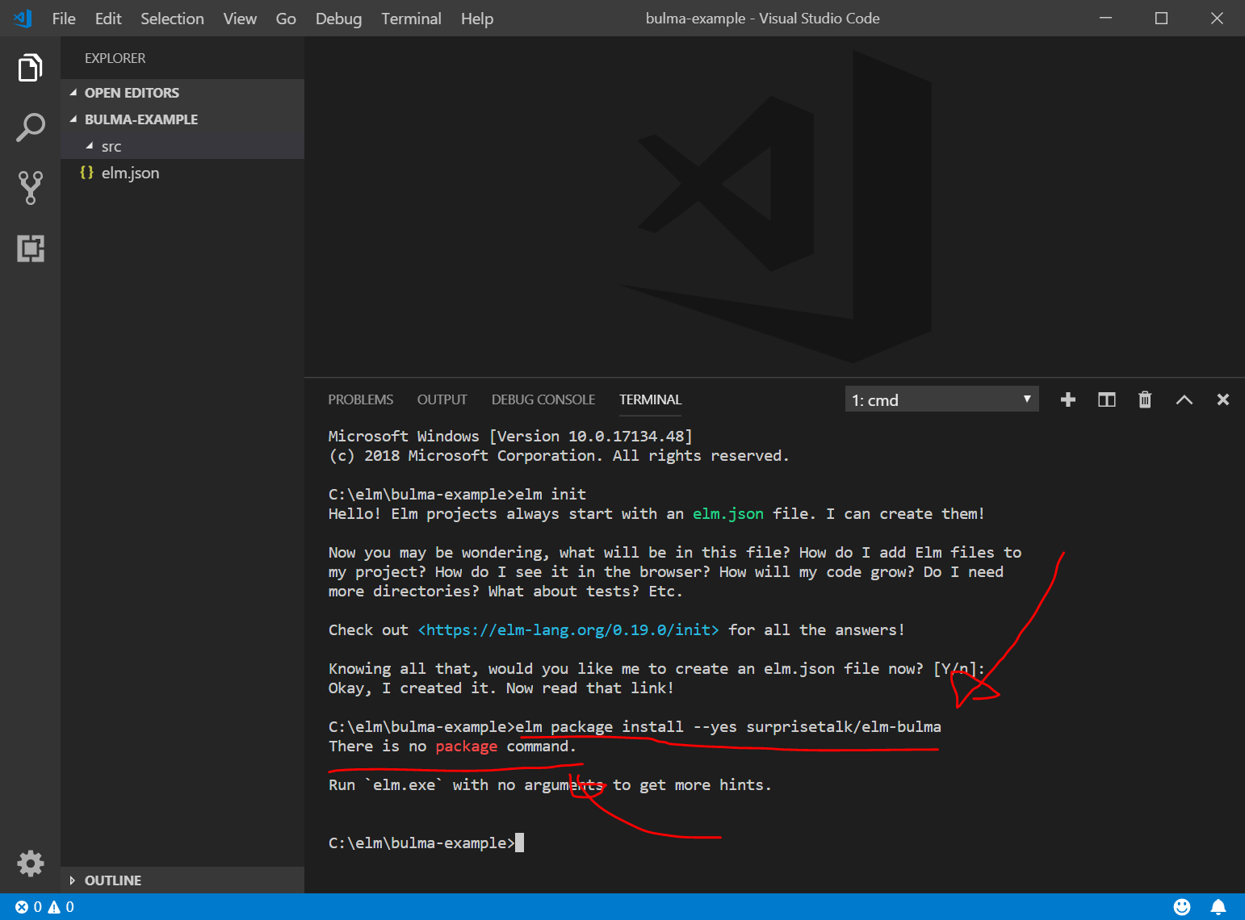Open notifications bell in status bar

[1218, 907]
